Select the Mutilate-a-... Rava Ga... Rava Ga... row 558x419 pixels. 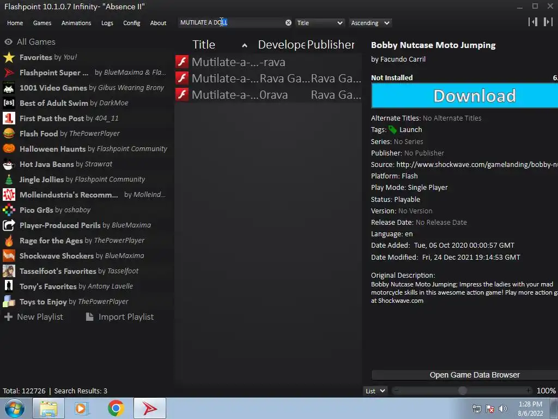click(268, 78)
